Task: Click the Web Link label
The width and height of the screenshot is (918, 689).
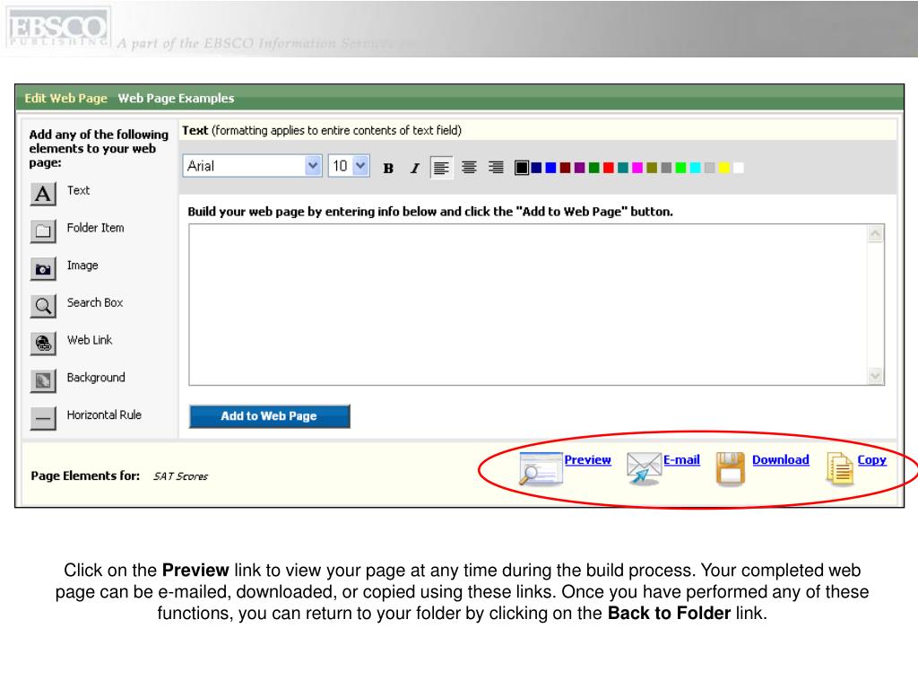Action: click(90, 340)
